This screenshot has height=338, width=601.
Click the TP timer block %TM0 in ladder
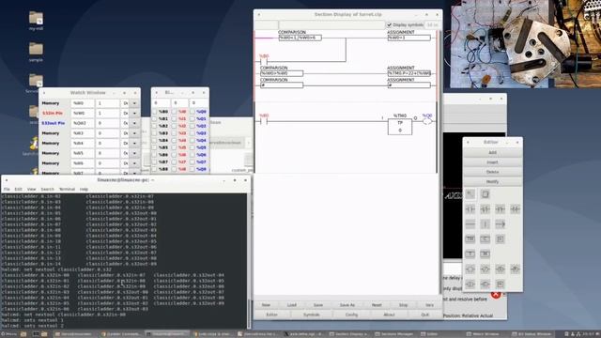[400, 127]
